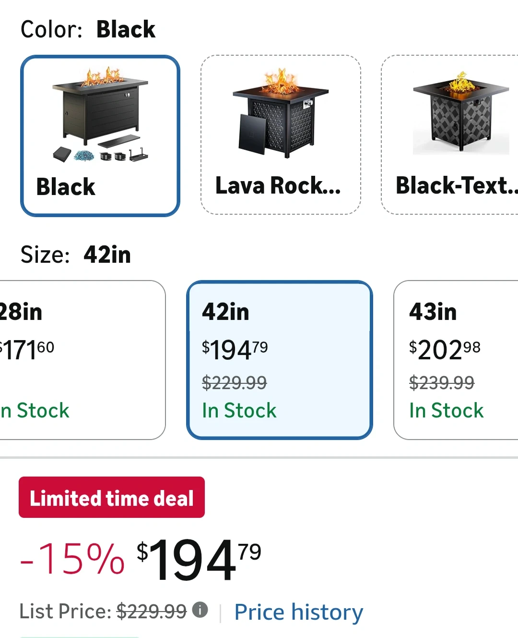Click the Limited time deal badge
The height and width of the screenshot is (638, 518).
click(112, 498)
